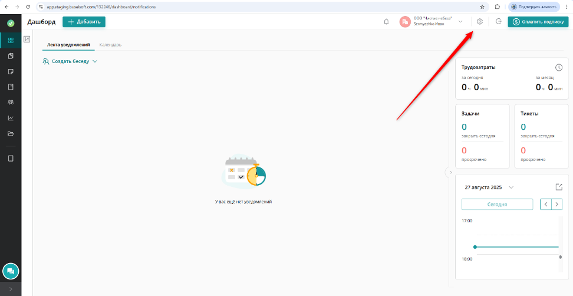Expand the sidebar with the bottom arrow
573x296 pixels.
click(x=11, y=289)
